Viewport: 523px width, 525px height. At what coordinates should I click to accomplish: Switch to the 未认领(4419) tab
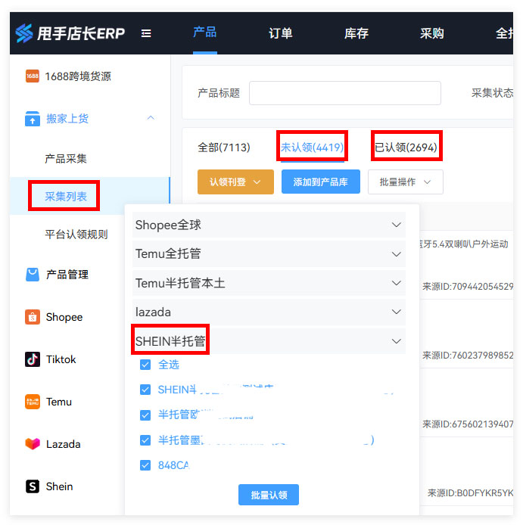point(312,147)
